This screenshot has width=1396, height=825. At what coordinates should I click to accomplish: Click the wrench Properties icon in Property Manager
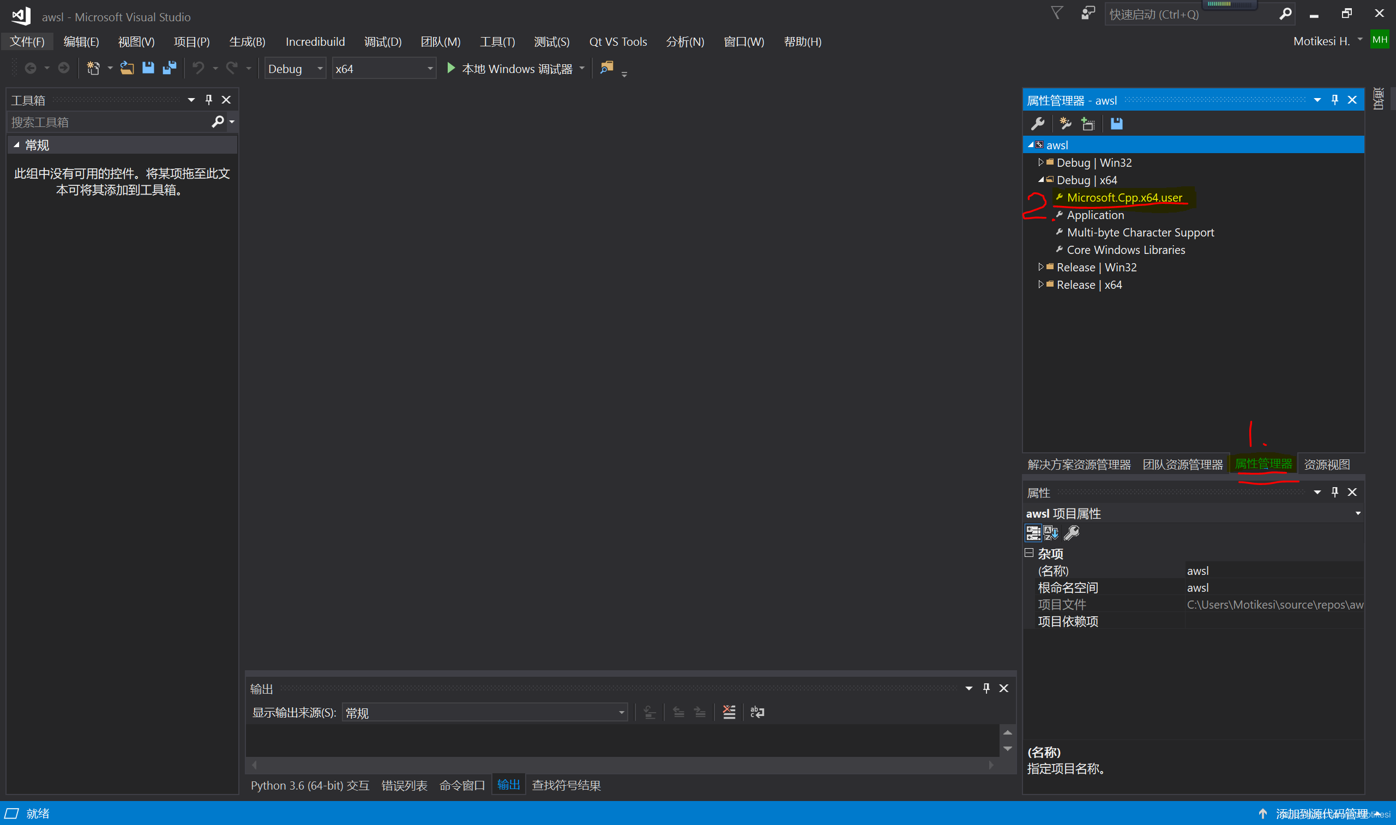coord(1038,123)
